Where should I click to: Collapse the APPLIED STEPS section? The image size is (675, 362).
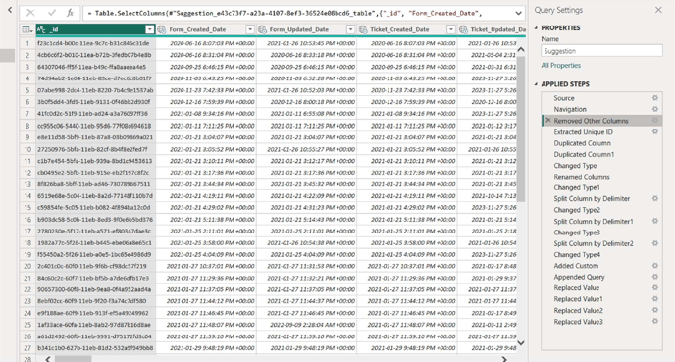[536, 84]
